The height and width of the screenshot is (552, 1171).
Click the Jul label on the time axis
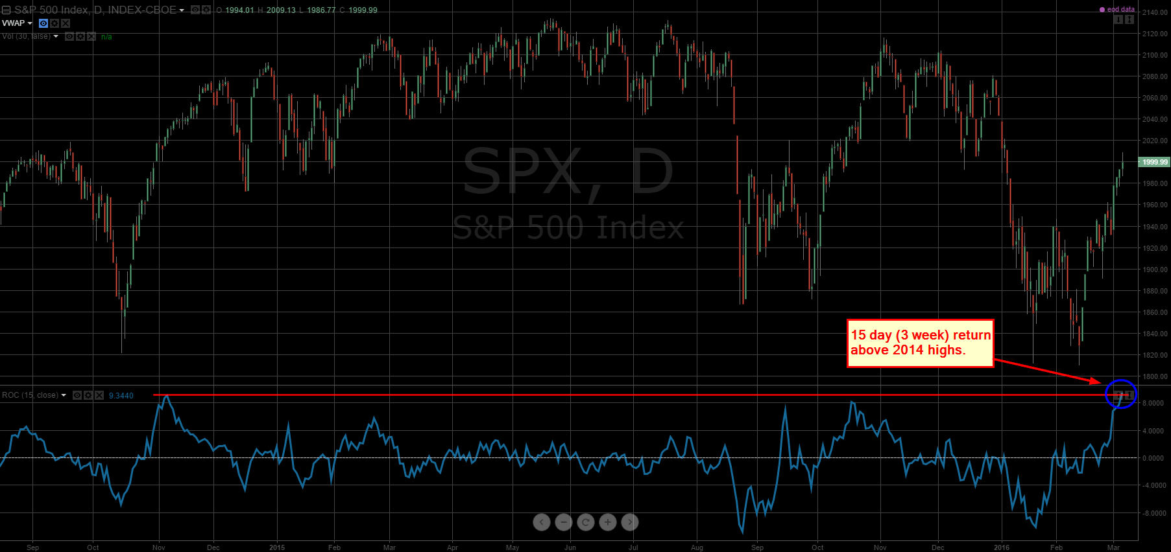click(633, 547)
